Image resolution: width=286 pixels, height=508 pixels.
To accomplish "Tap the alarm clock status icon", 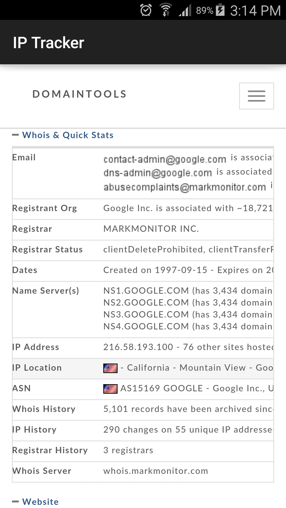I will click(146, 10).
